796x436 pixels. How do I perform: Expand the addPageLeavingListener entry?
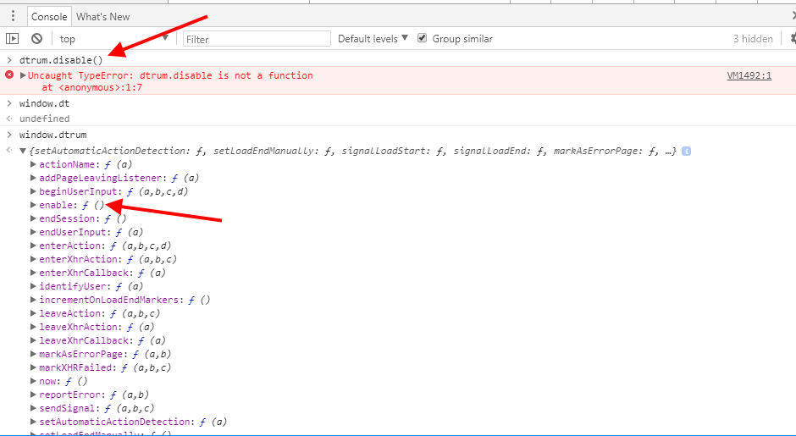[x=34, y=178]
